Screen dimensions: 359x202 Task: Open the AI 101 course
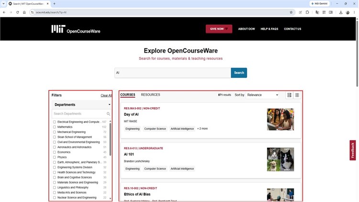[129, 154]
